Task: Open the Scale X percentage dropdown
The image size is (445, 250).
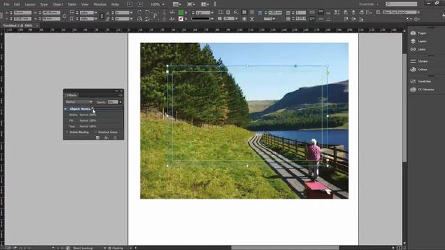Action: (x=96, y=12)
